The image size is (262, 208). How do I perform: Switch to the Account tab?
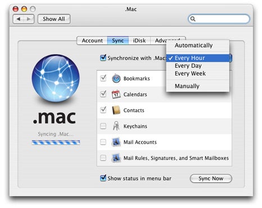point(92,40)
